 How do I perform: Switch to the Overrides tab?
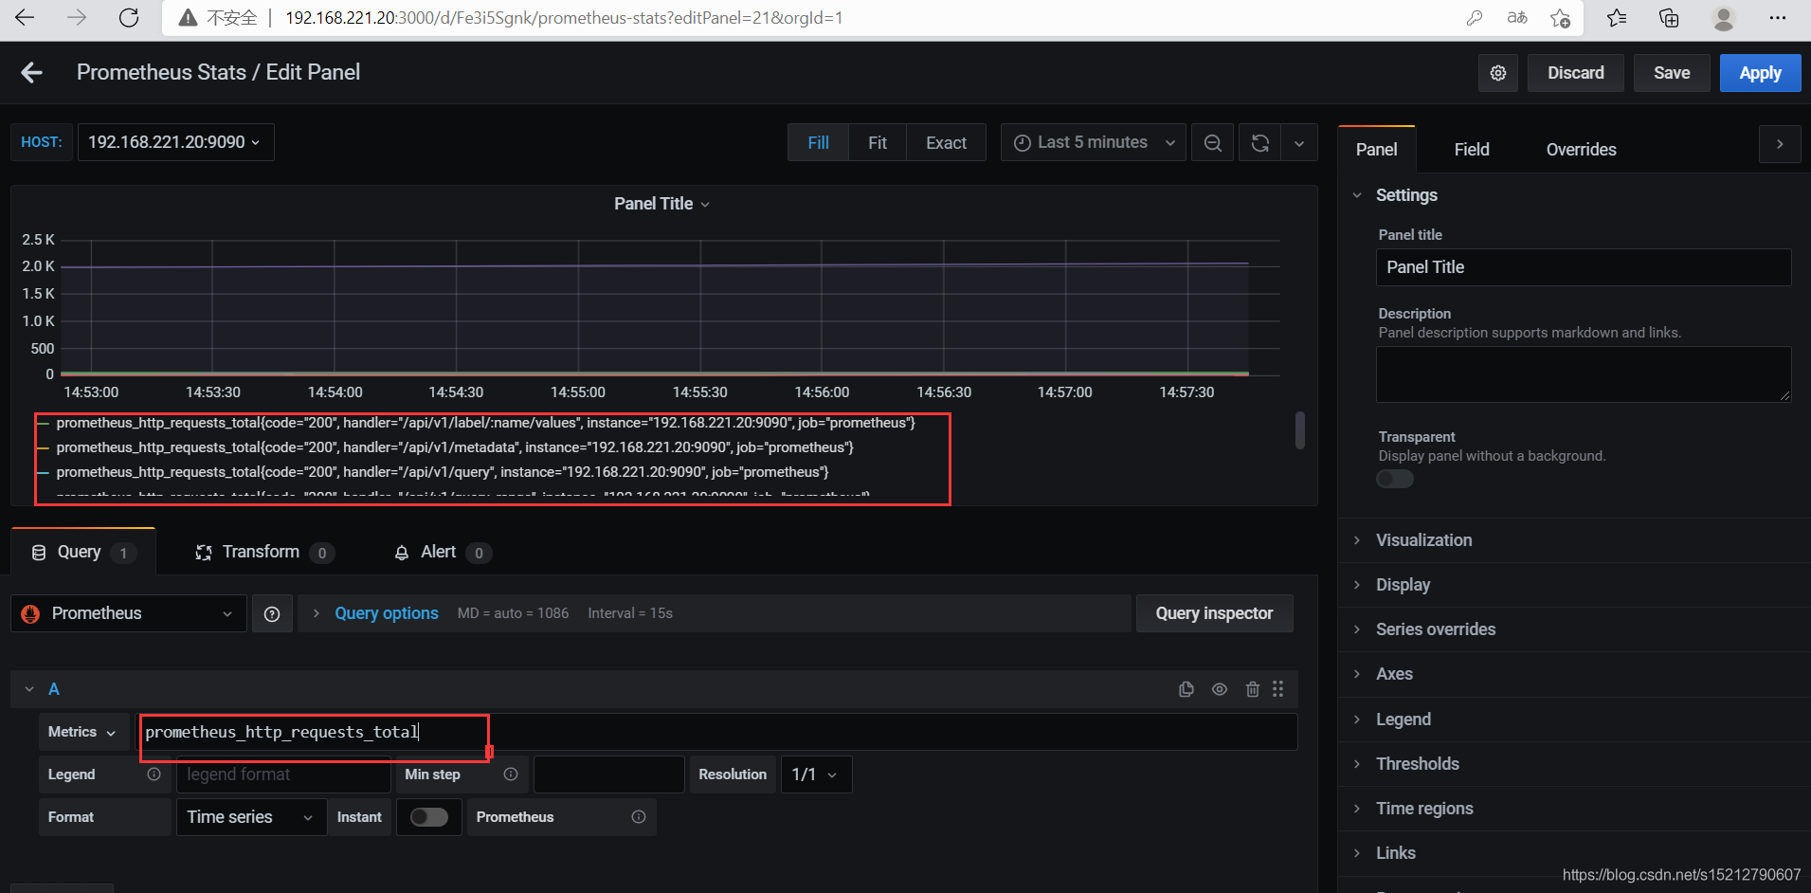tap(1581, 150)
